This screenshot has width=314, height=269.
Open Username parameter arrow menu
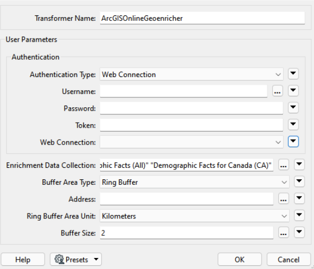[293, 91]
